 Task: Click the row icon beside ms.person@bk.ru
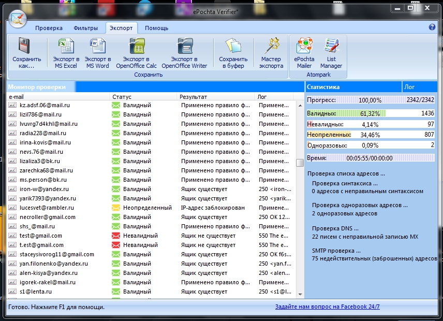[12, 180]
